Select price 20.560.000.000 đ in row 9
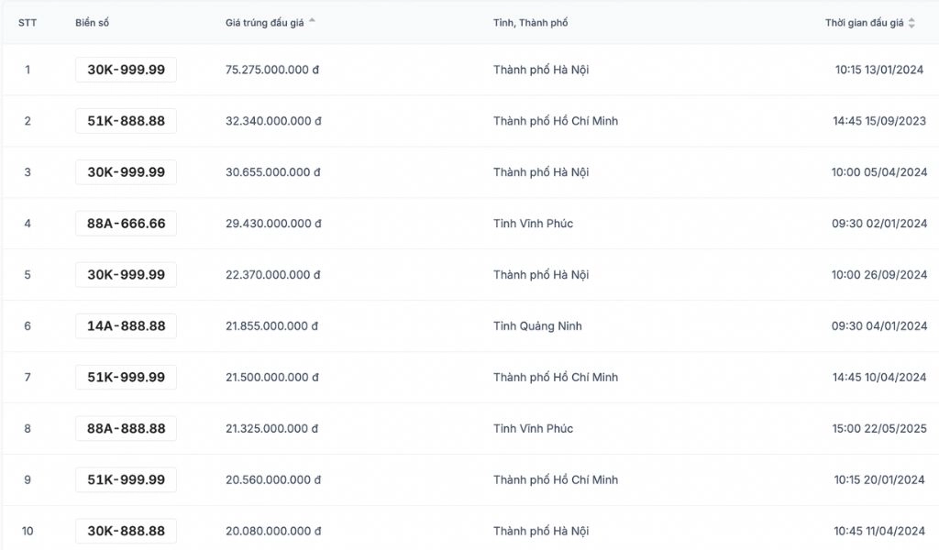939x550 pixels. 273,480
